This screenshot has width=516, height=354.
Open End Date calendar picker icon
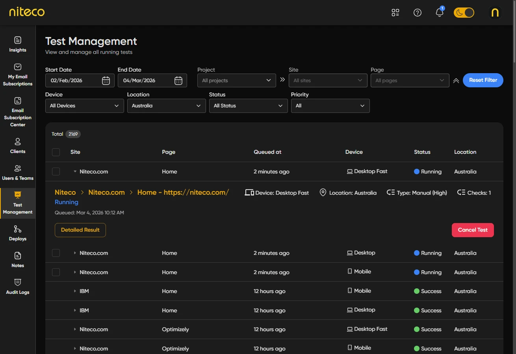pyautogui.click(x=178, y=81)
